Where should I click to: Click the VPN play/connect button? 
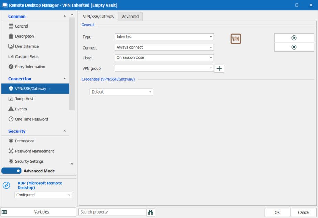pyautogui.click(x=294, y=38)
